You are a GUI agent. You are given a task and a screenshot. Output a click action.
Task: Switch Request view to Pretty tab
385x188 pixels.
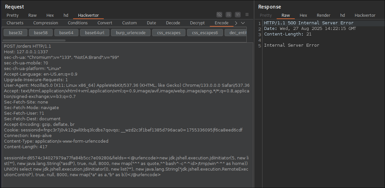tap(13, 15)
